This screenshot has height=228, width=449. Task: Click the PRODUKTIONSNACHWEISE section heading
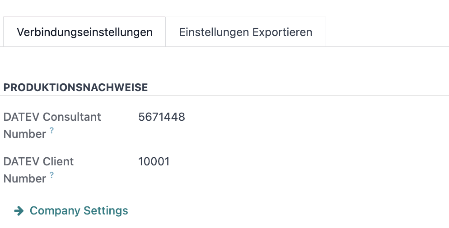coord(75,87)
